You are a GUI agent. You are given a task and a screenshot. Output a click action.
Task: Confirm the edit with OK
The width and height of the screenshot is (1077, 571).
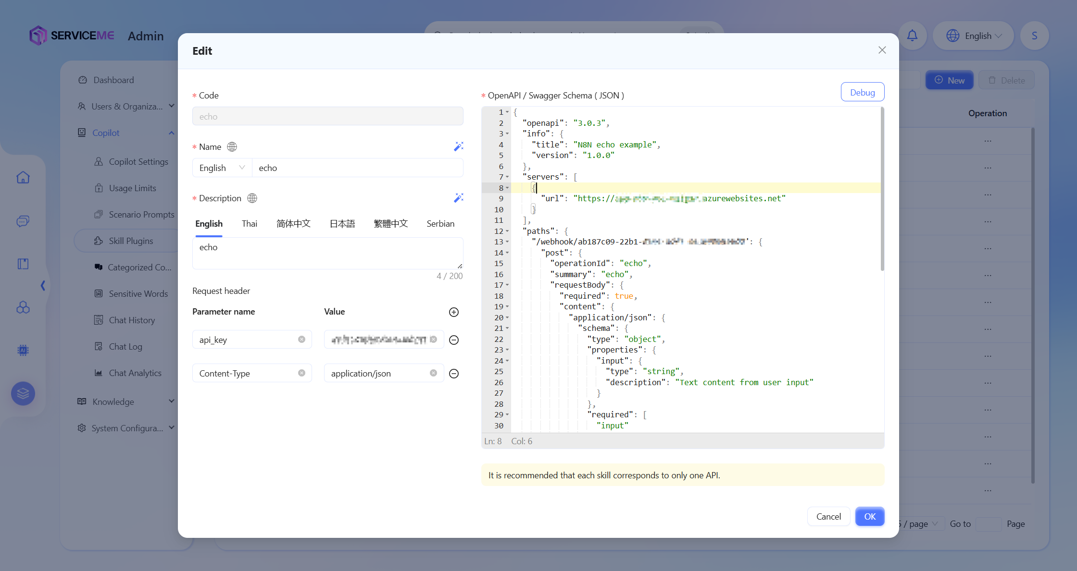pos(870,516)
